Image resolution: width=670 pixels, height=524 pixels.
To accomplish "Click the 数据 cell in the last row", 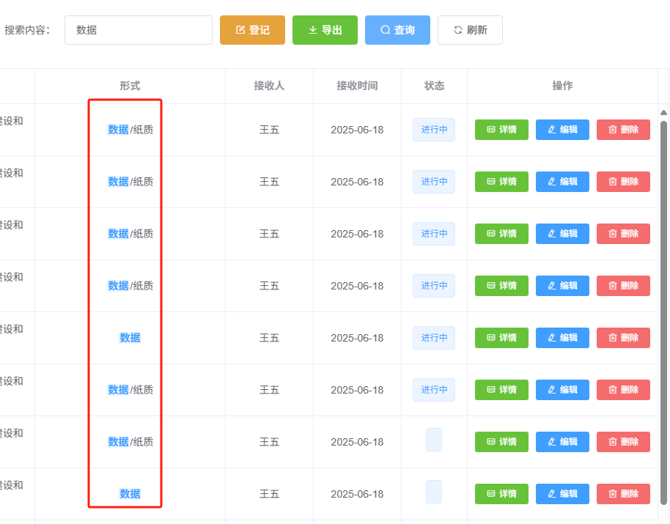I will pyautogui.click(x=130, y=494).
